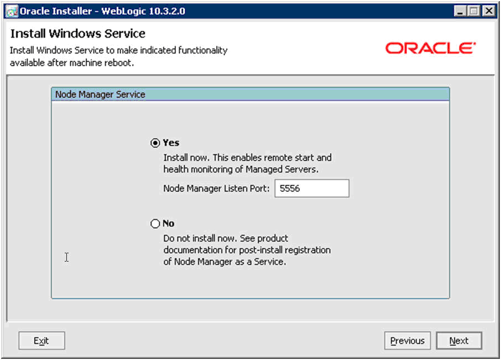
Task: Click the 'Do not install now' description text
Action: point(247,250)
